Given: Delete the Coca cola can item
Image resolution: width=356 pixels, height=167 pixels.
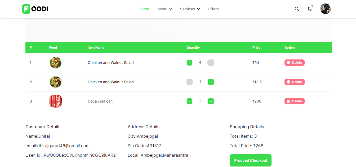Looking at the screenshot, I should point(294,101).
